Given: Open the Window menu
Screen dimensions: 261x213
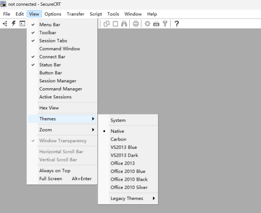Looking at the screenshot, I should point(133,14).
